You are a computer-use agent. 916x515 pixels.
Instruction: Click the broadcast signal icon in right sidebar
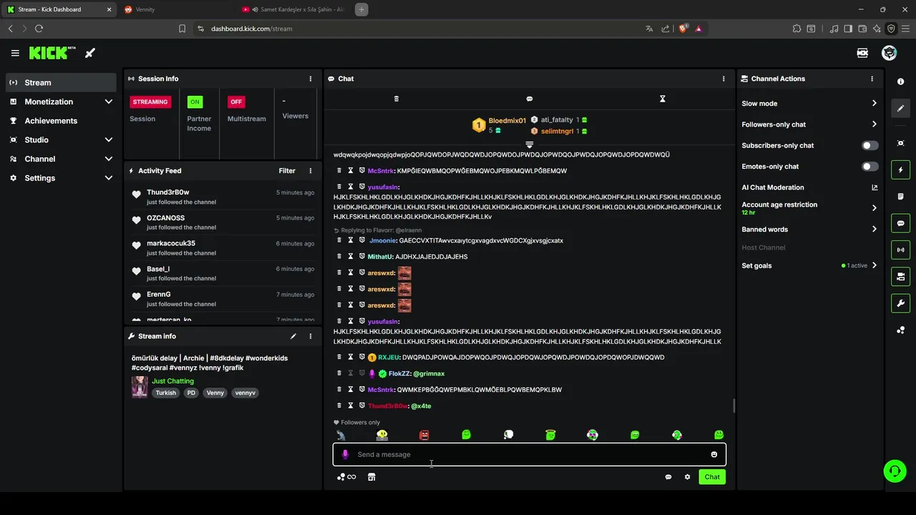click(x=901, y=250)
